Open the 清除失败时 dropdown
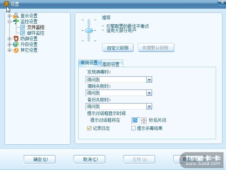 (149, 93)
